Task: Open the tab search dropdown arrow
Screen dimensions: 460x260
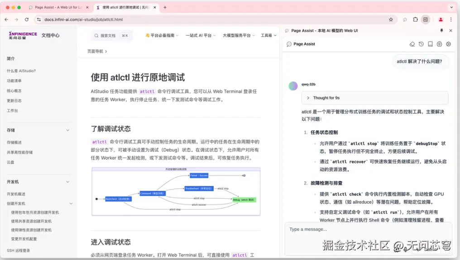Action: pyautogui.click(x=451, y=7)
